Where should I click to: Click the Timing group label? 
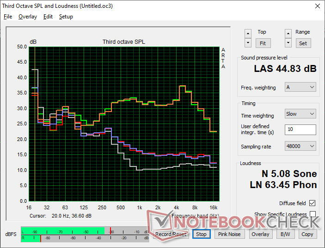248,103
